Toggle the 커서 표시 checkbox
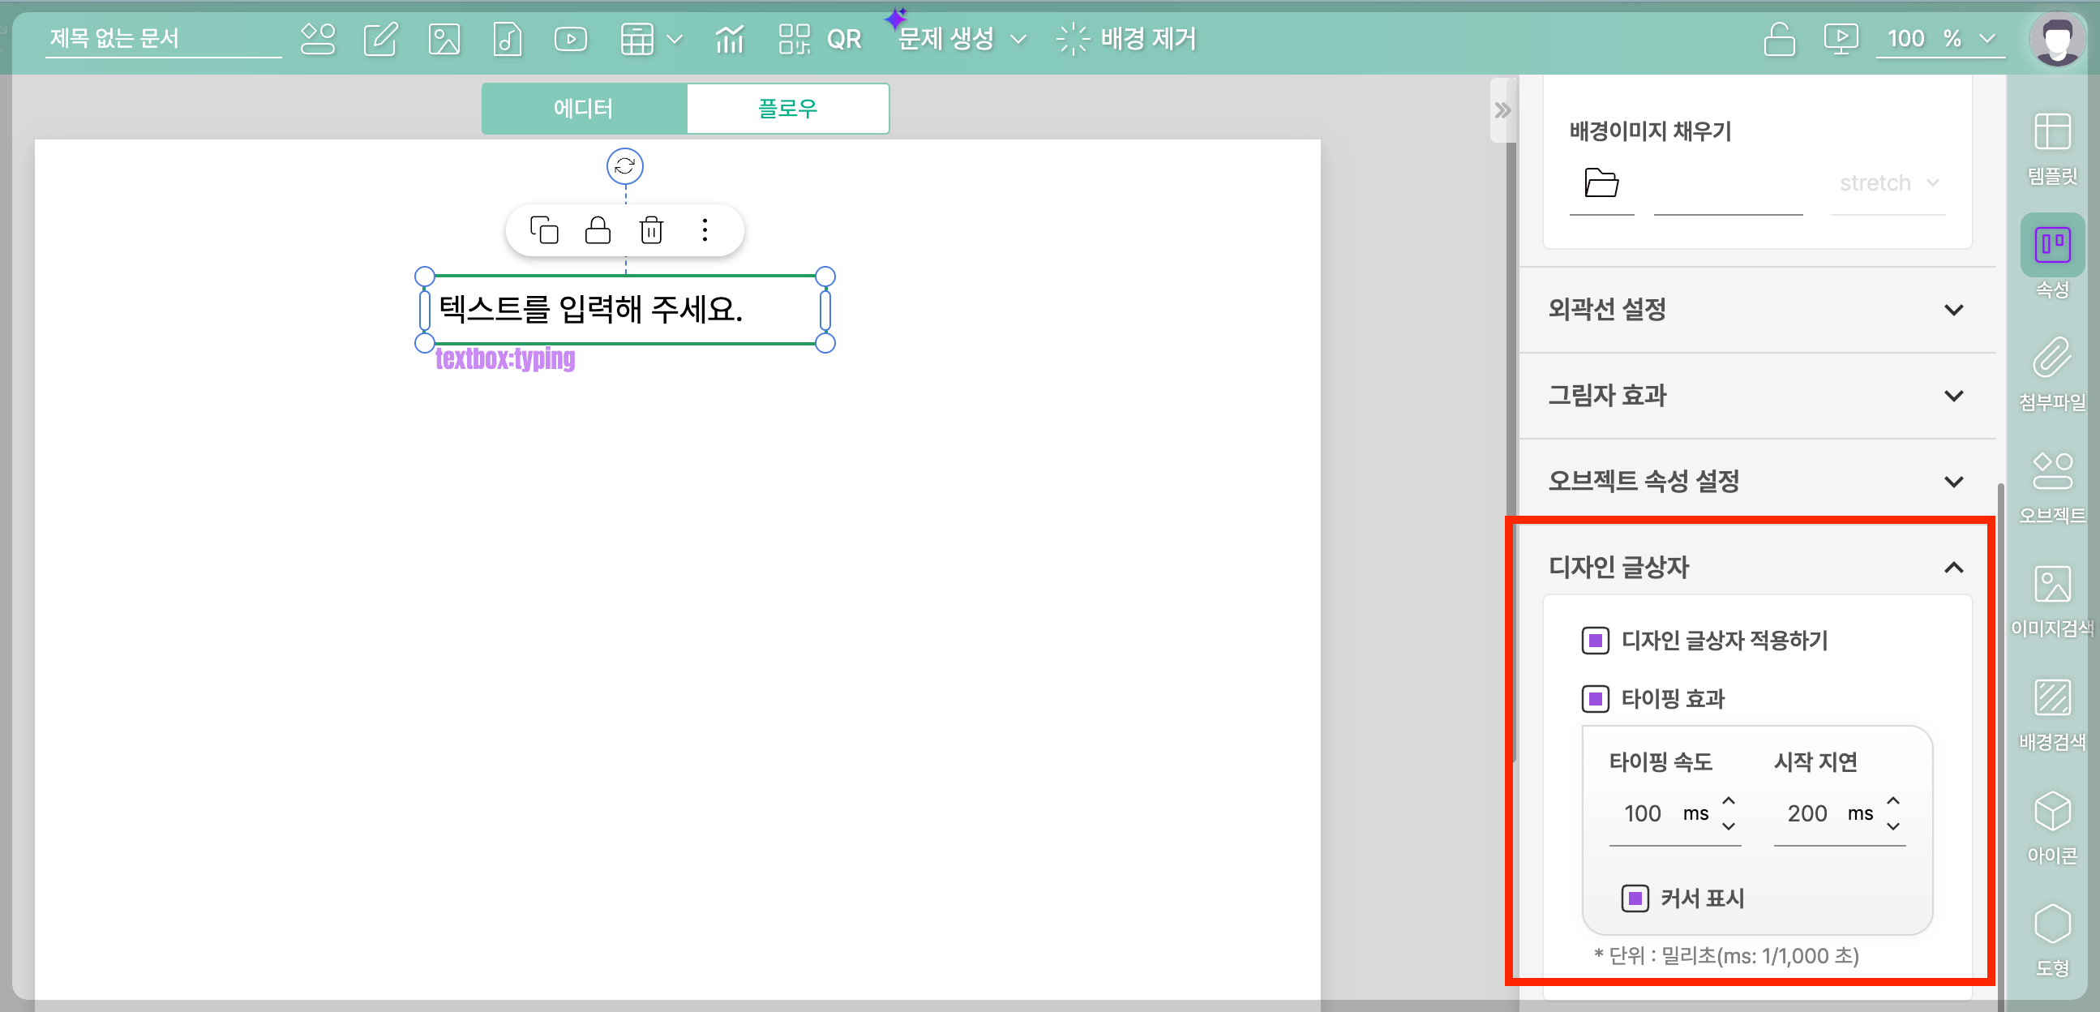This screenshot has width=2100, height=1012. click(1634, 898)
